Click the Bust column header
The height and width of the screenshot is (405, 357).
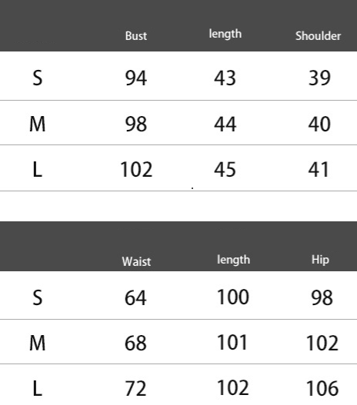136,36
